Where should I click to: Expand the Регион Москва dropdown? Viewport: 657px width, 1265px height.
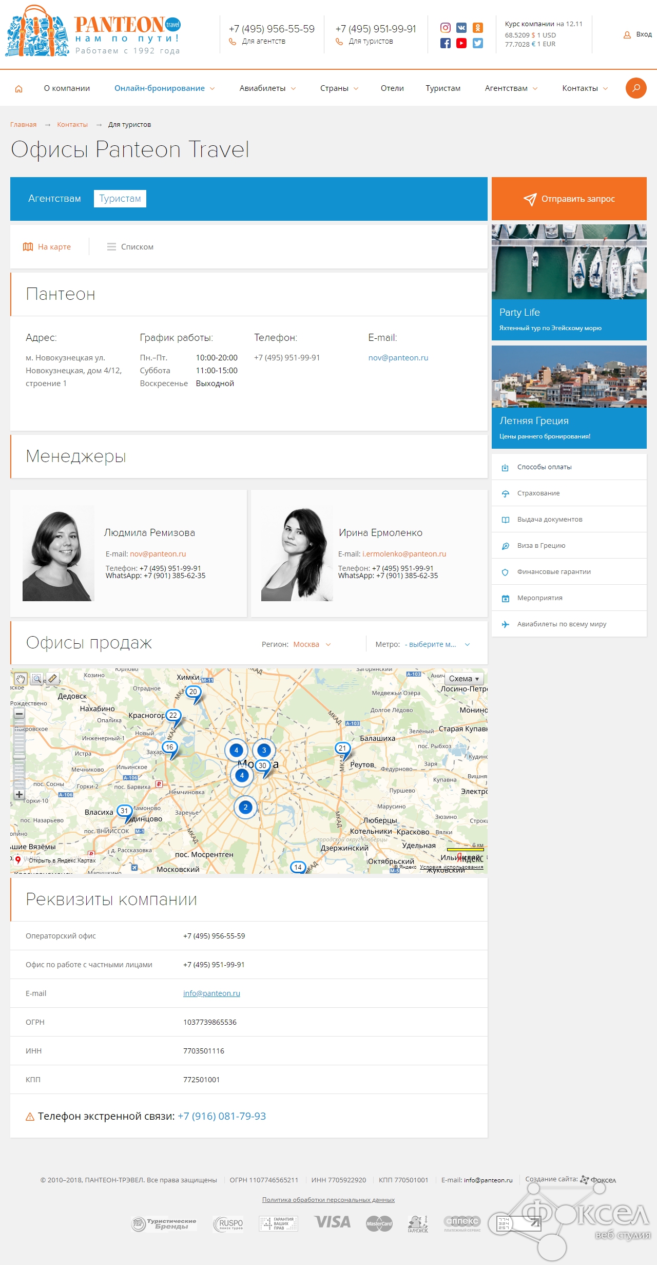click(312, 644)
